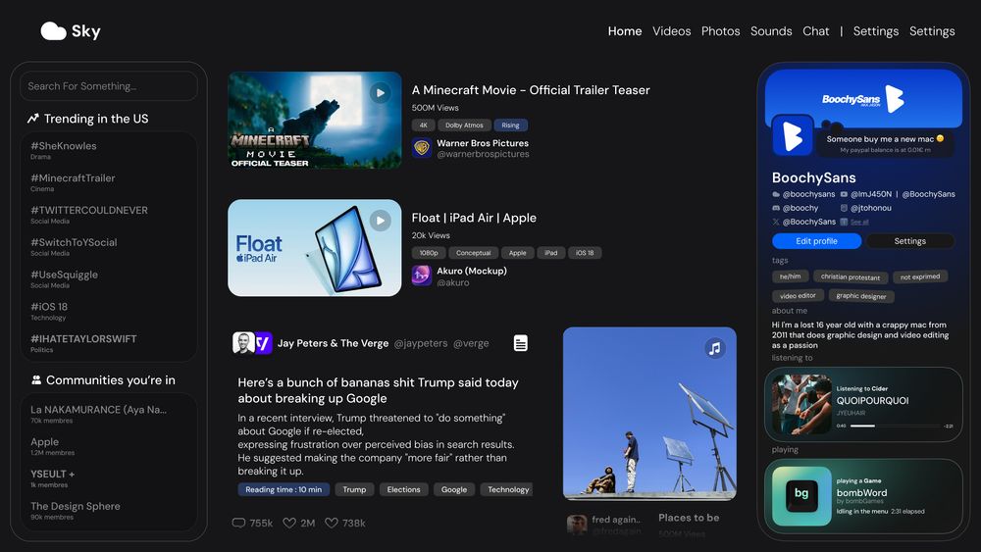Click bombWord game bg icon
This screenshot has width=981, height=552.
(801, 496)
